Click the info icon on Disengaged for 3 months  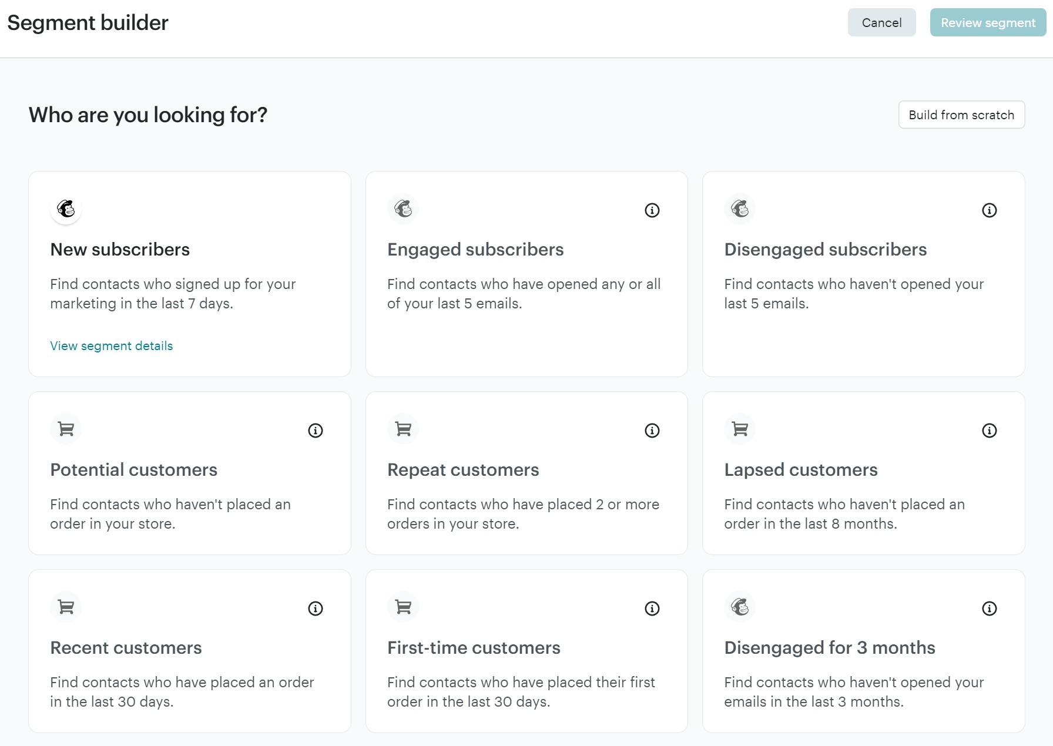pyautogui.click(x=989, y=609)
